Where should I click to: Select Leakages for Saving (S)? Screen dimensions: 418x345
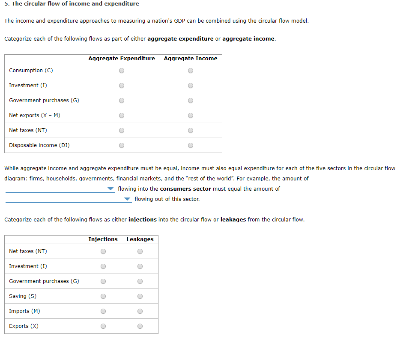140,296
